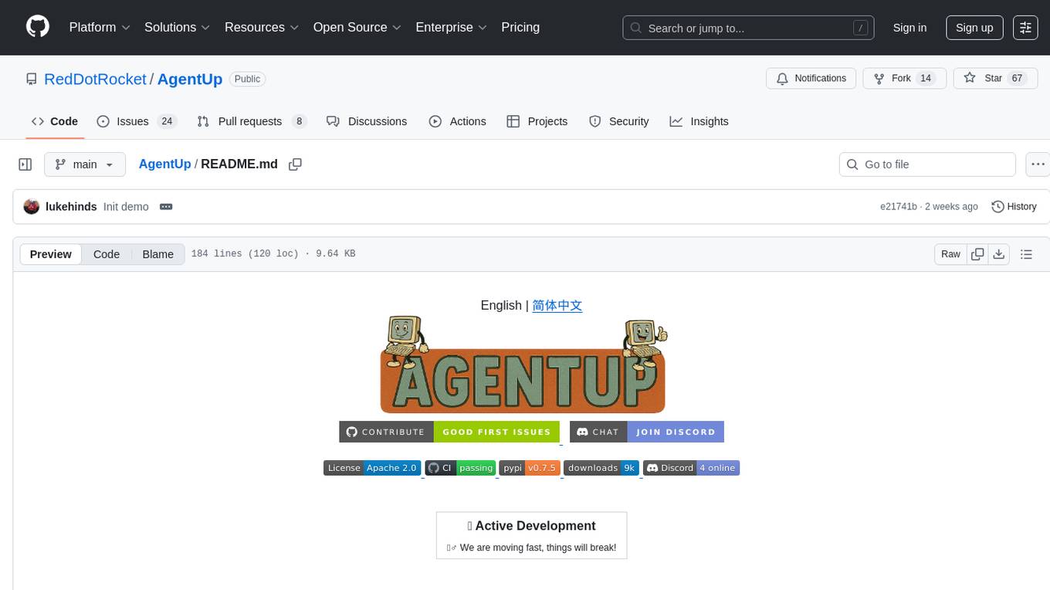
Task: Open the lukehinds author link
Action: [x=71, y=206]
